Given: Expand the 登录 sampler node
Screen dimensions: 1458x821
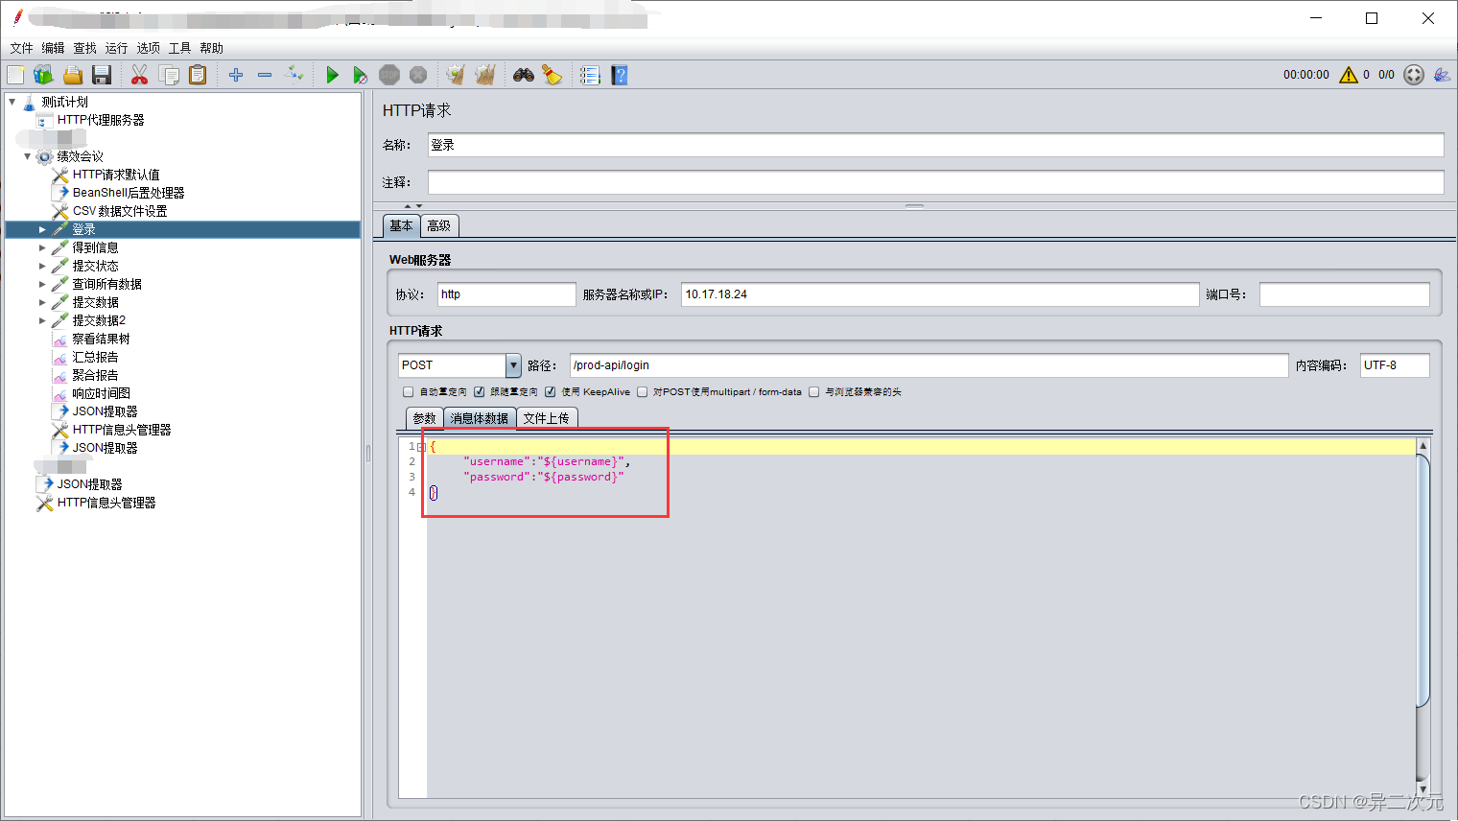Looking at the screenshot, I should tap(42, 230).
